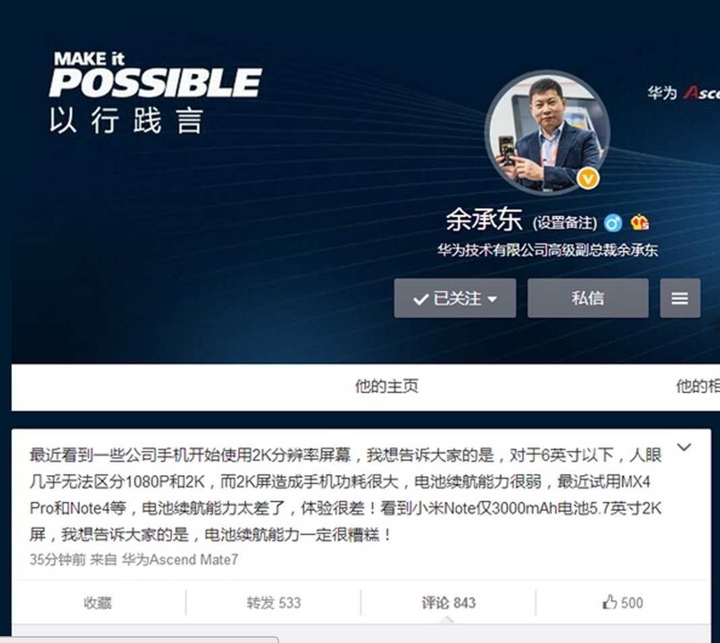Click the blue male gender icon
The image size is (720, 643).
[613, 223]
